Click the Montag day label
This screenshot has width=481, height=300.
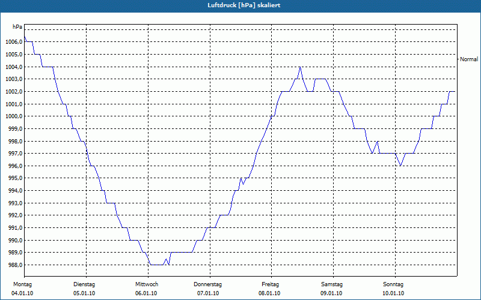[22, 284]
